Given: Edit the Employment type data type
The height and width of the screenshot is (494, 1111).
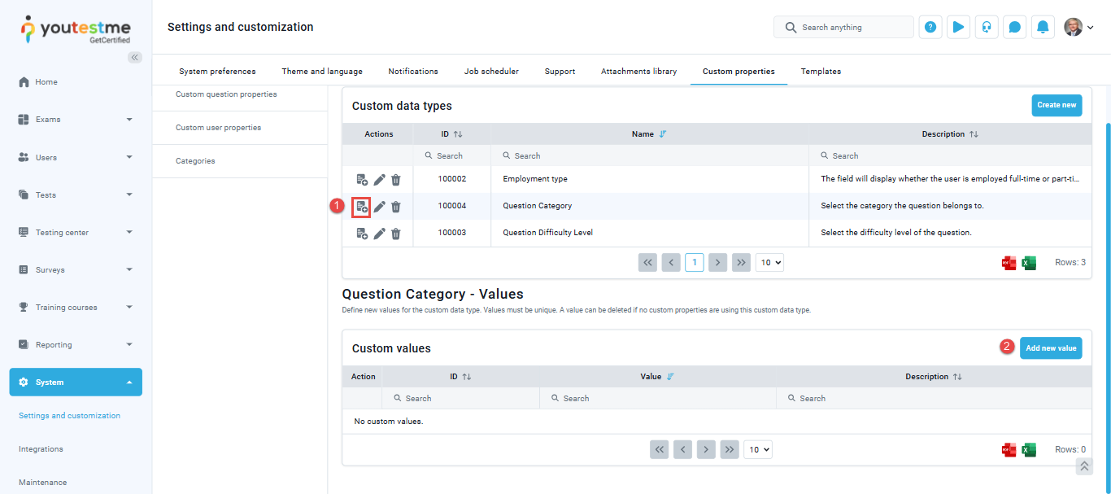Looking at the screenshot, I should coord(379,180).
